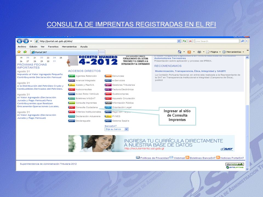This screenshot has height=197, width=263.
Task: Click the RFI icon beside Consulta Imprentas
Action: (x=72, y=103)
